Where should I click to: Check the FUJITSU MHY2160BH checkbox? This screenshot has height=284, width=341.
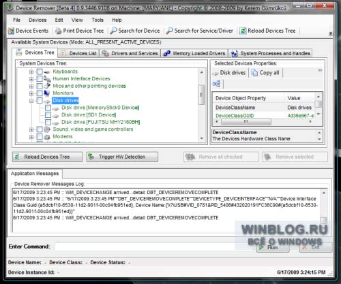[48, 122]
